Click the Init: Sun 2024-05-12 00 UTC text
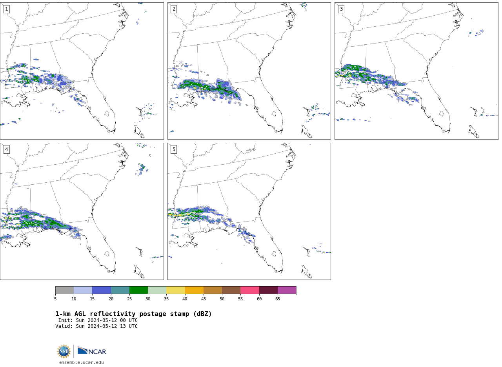The height and width of the screenshot is (367, 502). pyautogui.click(x=98, y=320)
